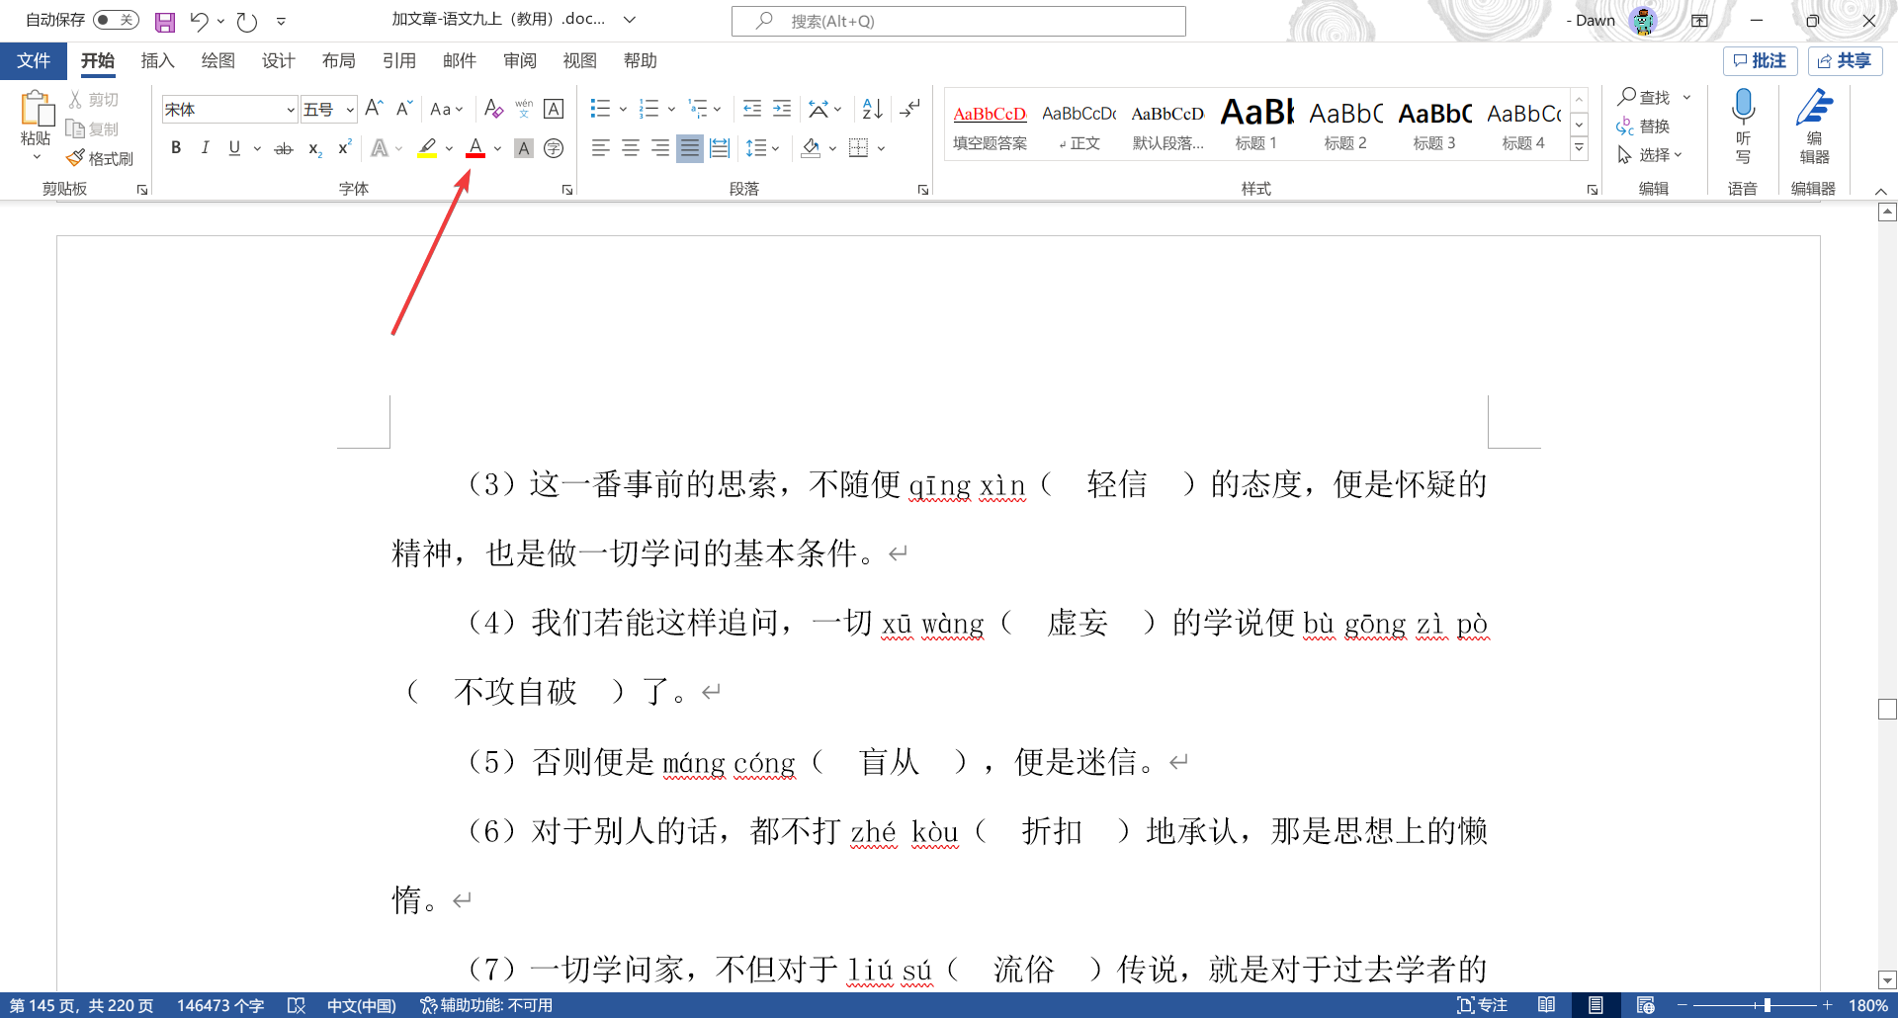This screenshot has width=1898, height=1018.
Task: Click the search box 搜索(Alt+Q)
Action: coord(958,21)
